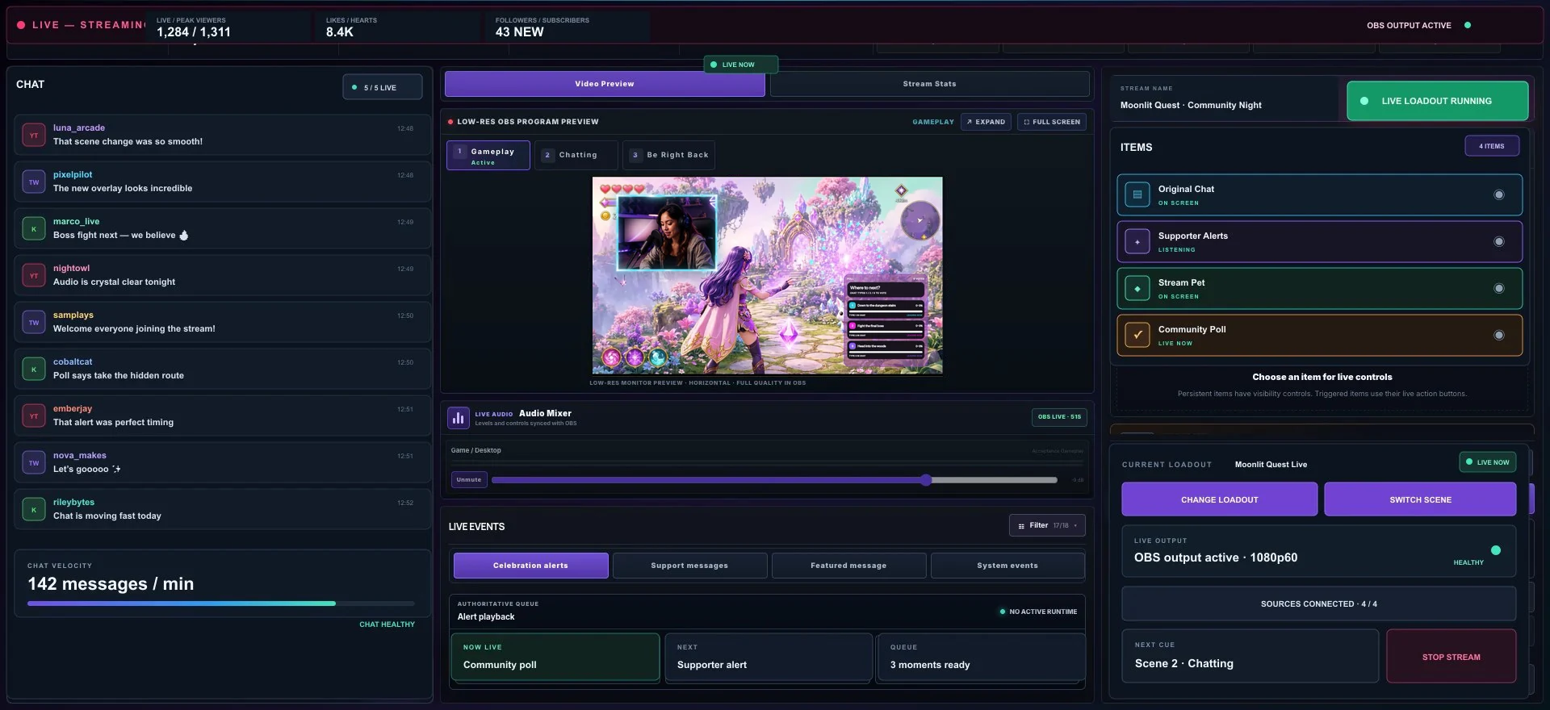Viewport: 1550px width, 710px height.
Task: Click samplays' TW platform badge
Action: click(34, 323)
